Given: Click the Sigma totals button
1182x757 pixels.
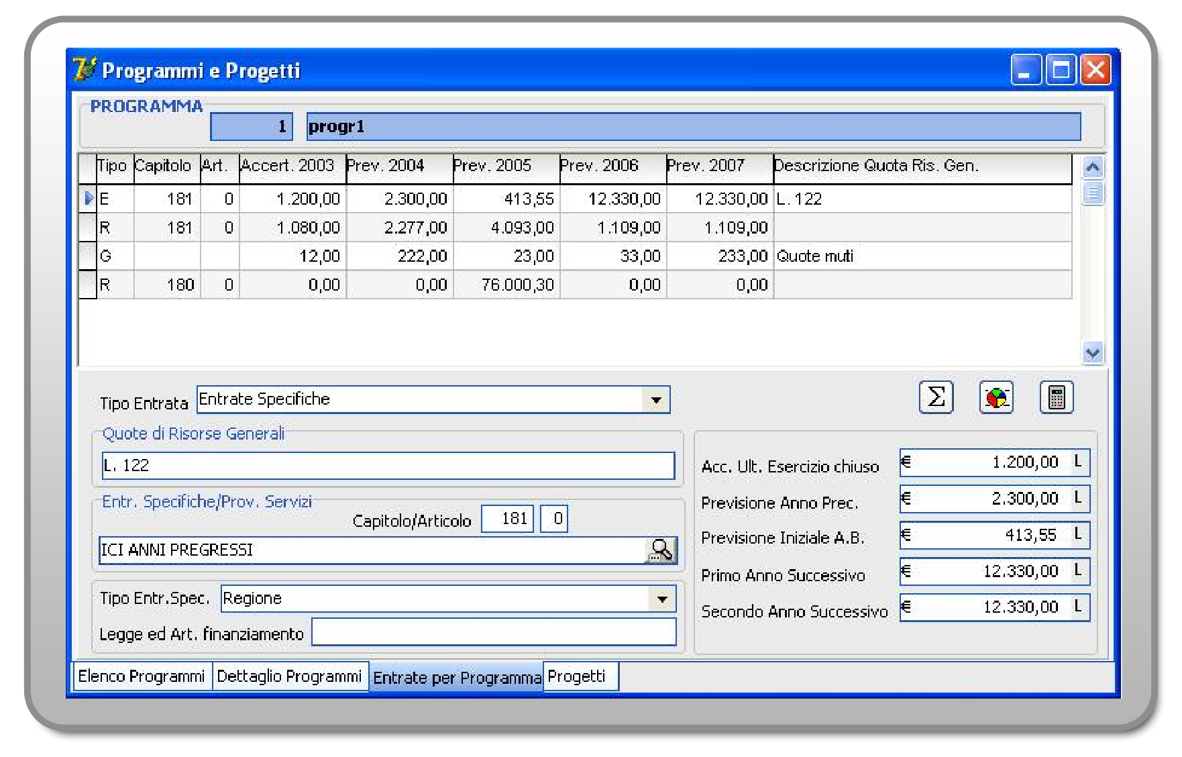Looking at the screenshot, I should [x=936, y=397].
